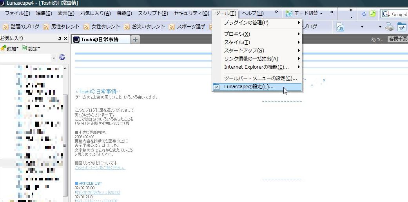Click the folder checkmark icon in toolbar
Screen dimensions: 408x202
click(x=402, y=27)
